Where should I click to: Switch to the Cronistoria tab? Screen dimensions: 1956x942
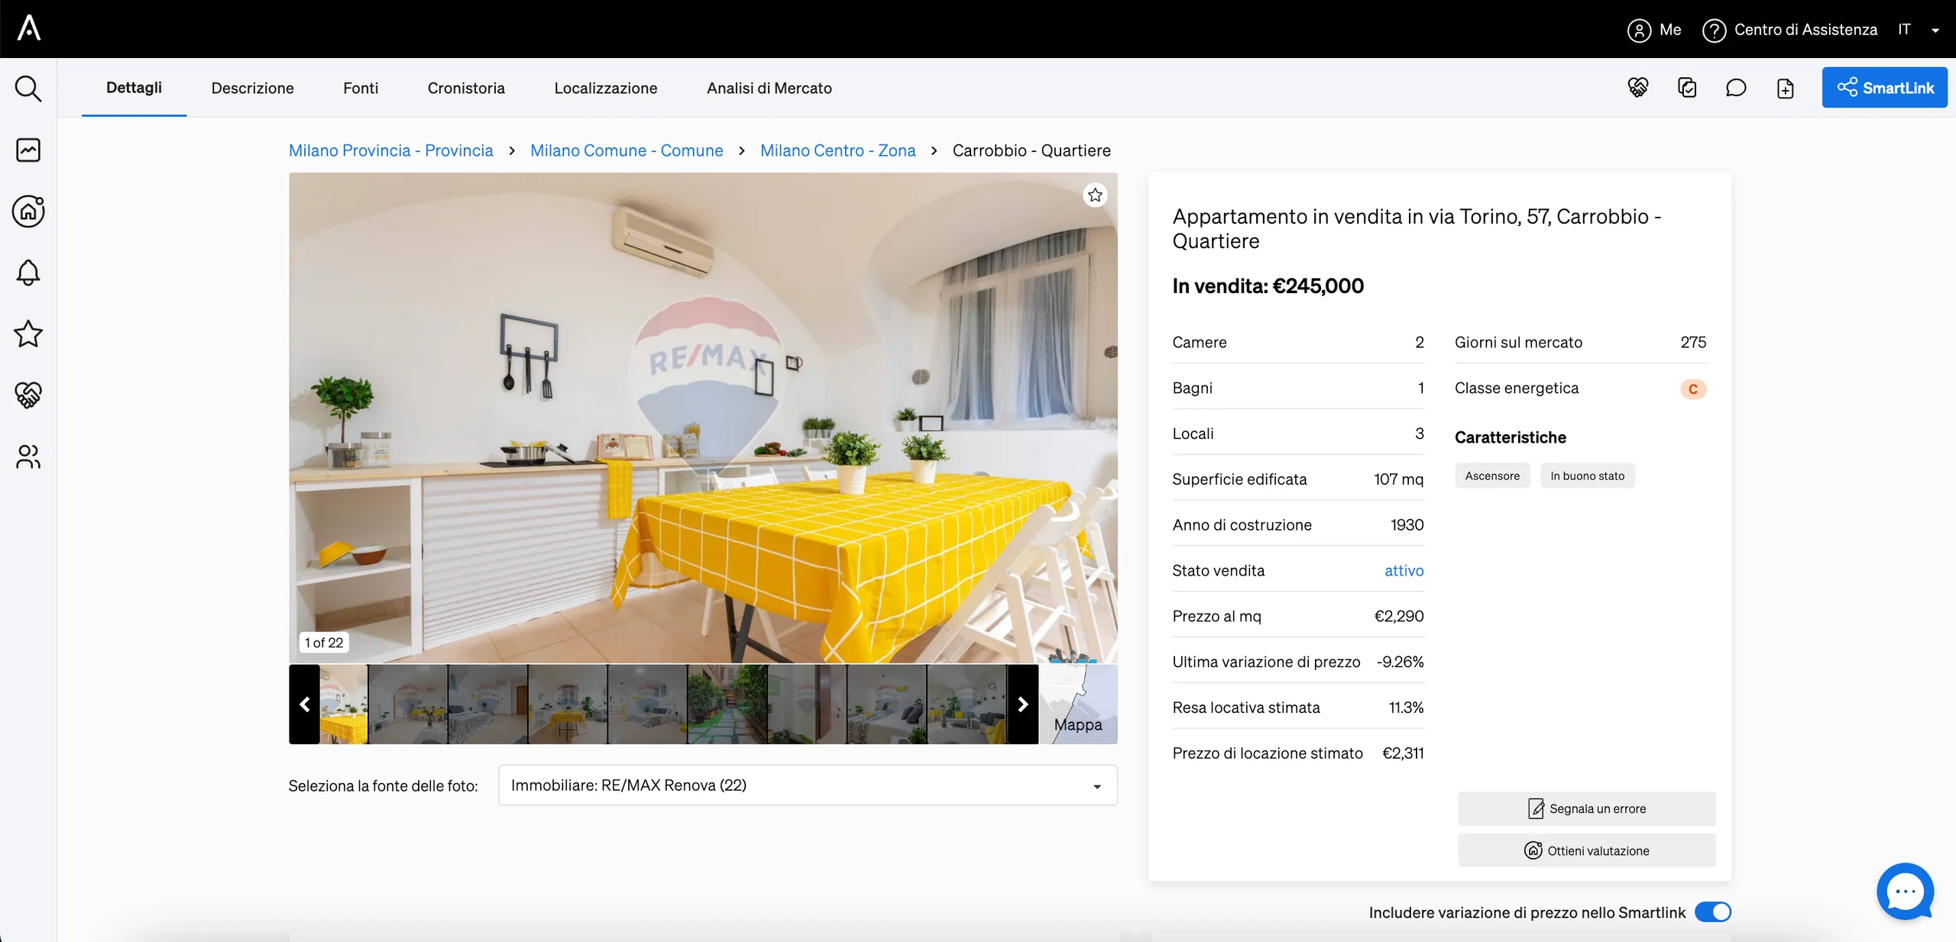click(466, 88)
